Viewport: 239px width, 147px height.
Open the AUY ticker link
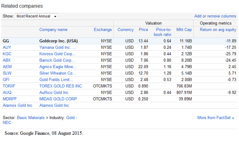7,47
